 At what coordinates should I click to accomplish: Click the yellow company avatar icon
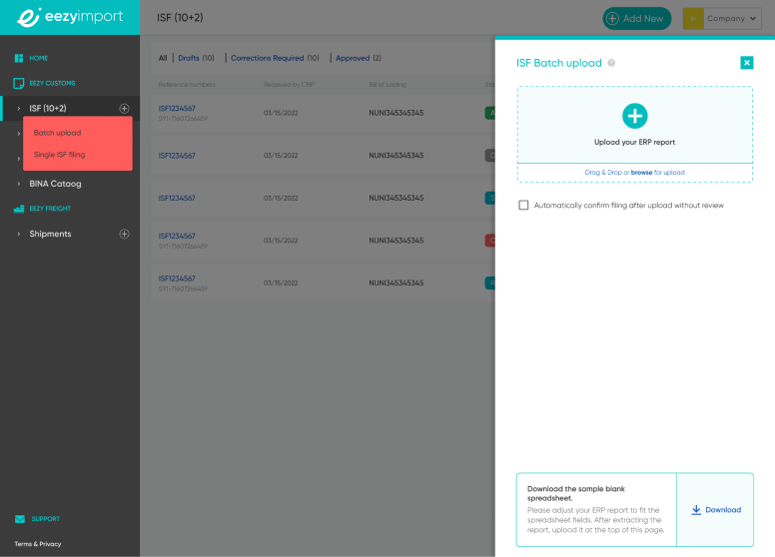693,19
